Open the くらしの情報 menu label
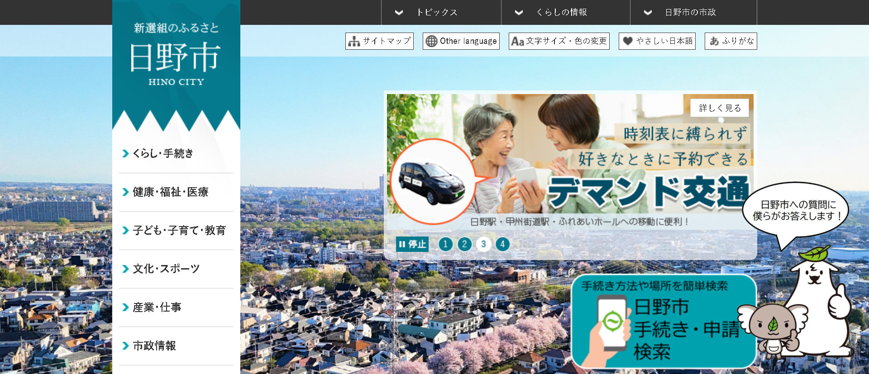Image resolution: width=869 pixels, height=374 pixels. [x=561, y=12]
